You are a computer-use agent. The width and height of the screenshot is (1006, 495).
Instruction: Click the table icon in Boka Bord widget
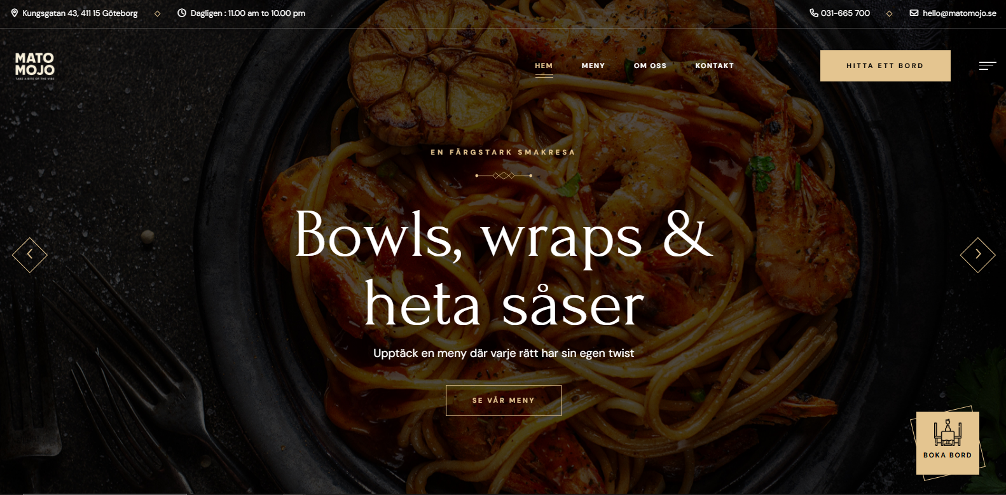(947, 434)
